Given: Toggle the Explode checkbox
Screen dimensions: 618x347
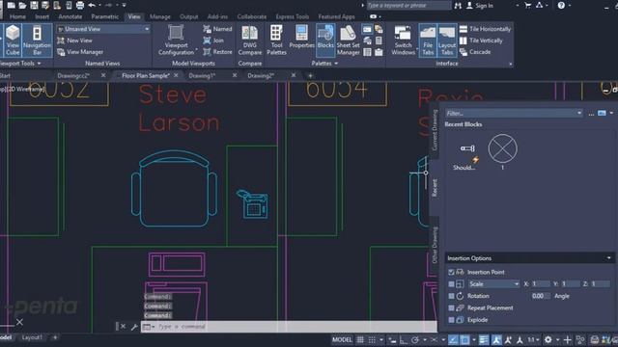Looking at the screenshot, I should [451, 320].
